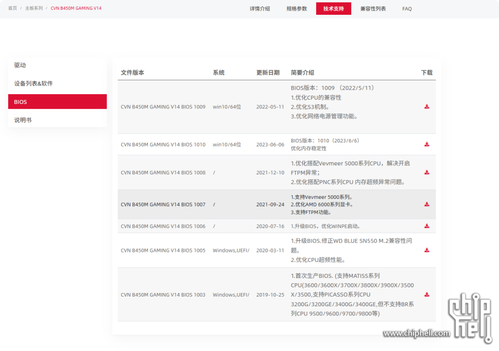Download BIOS 1006 file icon

point(427,226)
